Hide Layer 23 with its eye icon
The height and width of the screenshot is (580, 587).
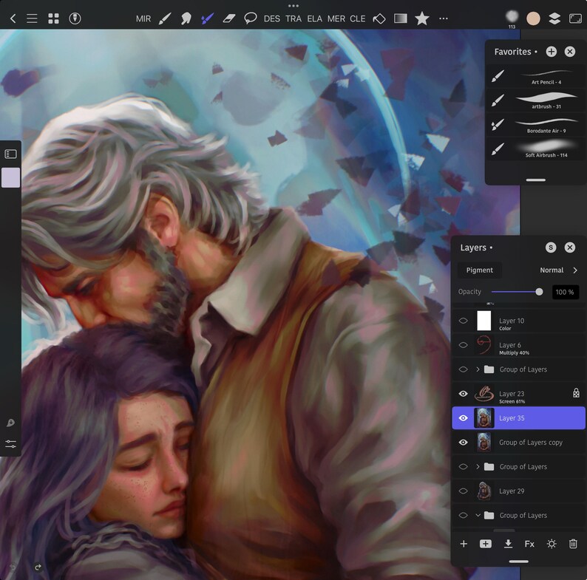tap(463, 394)
